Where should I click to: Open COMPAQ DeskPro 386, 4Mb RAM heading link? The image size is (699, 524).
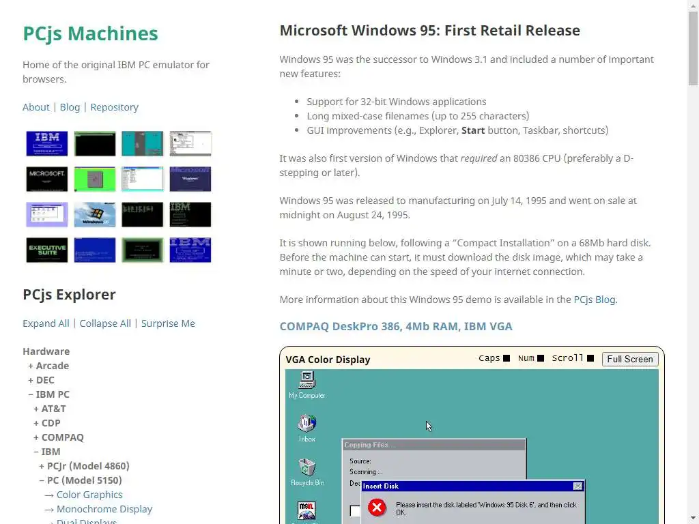(x=396, y=326)
